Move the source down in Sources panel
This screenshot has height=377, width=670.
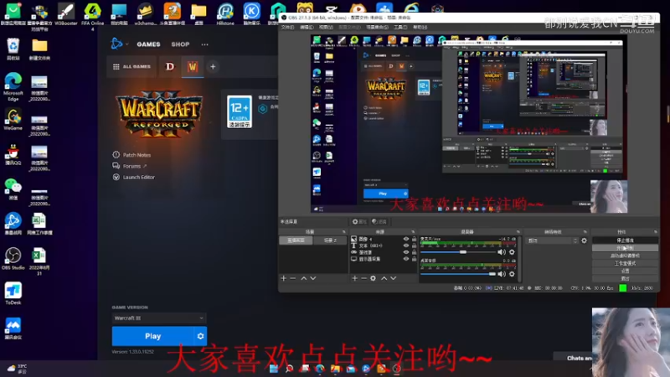point(394,278)
